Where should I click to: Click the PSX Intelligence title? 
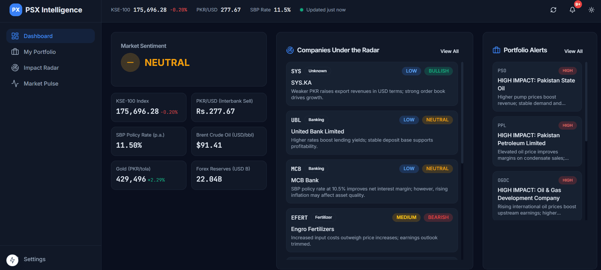(54, 10)
